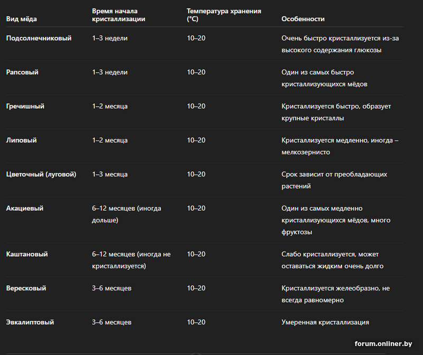The height and width of the screenshot is (355, 423).
Task: Click the "Время начала кристаллизации" column header
Action: [x=118, y=15]
